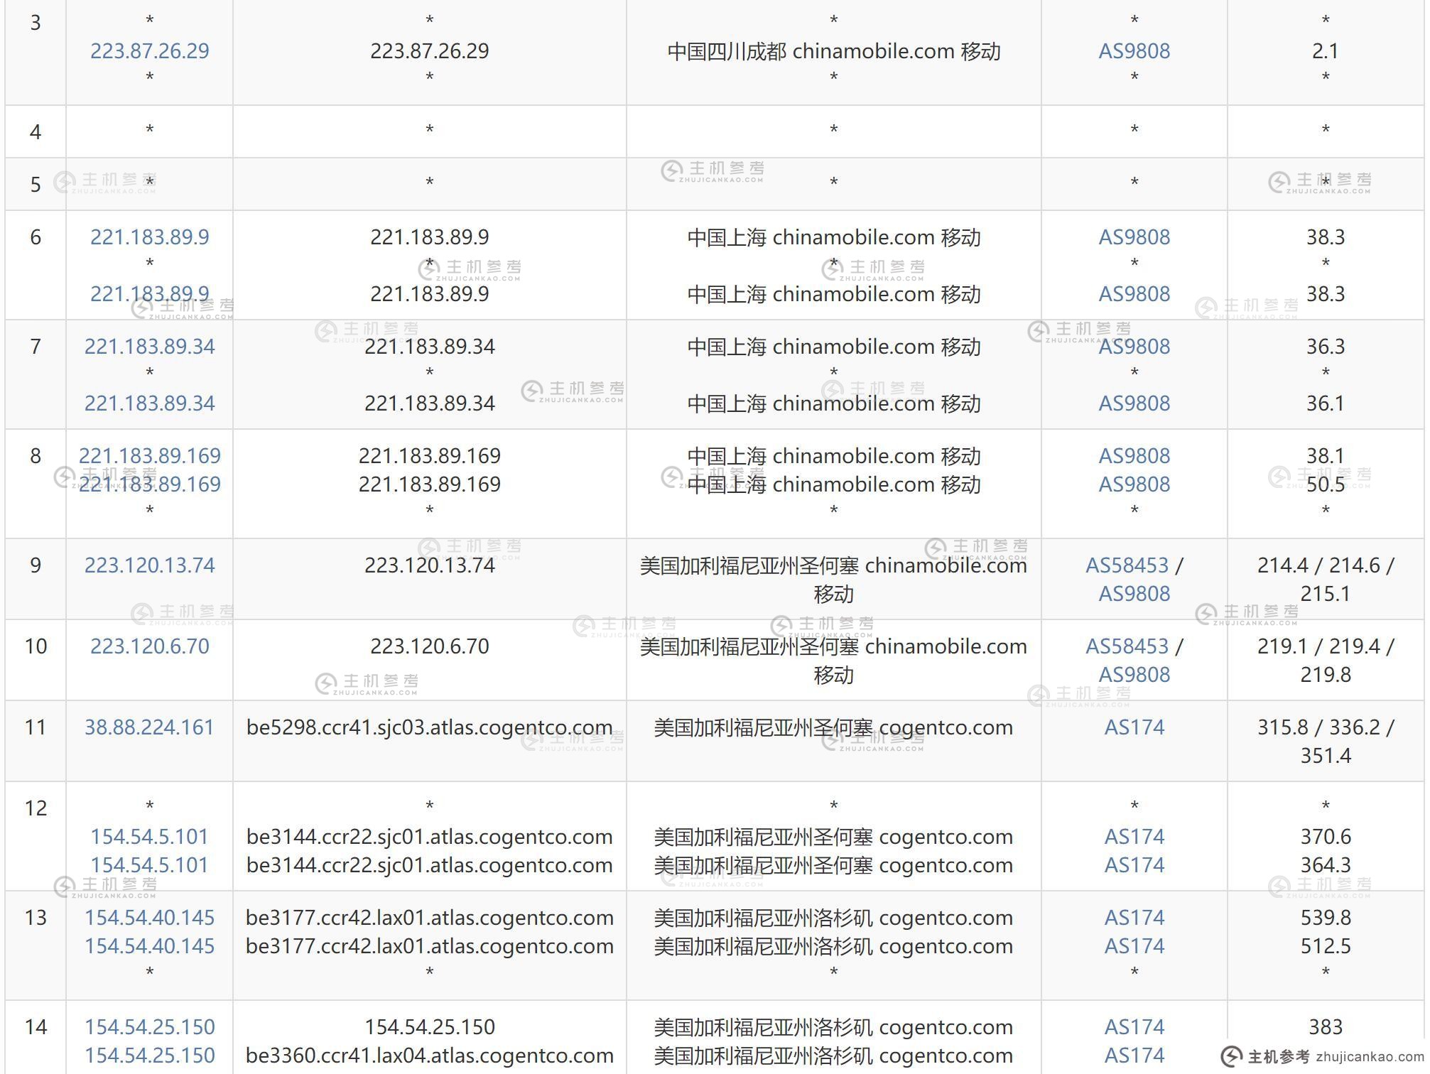Image resolution: width=1430 pixels, height=1074 pixels.
Task: Click the 512.5 latency value in hop 13
Action: coord(1325,946)
